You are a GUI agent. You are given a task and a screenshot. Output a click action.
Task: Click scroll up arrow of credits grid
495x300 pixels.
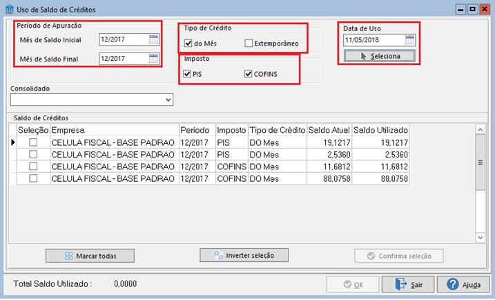(x=481, y=130)
